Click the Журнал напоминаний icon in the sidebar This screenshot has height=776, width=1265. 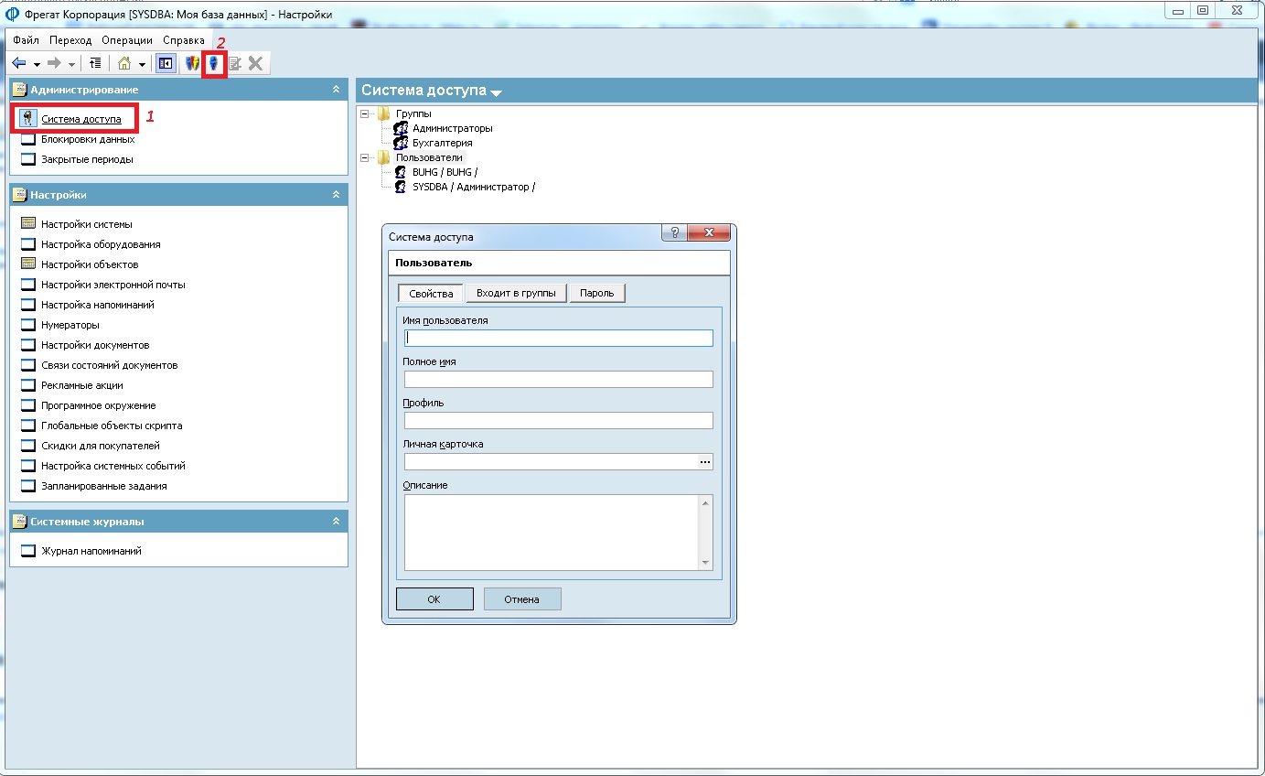27,551
